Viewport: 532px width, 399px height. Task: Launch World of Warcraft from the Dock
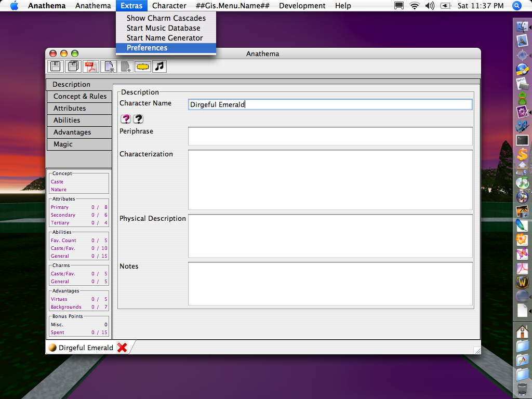[x=523, y=282]
